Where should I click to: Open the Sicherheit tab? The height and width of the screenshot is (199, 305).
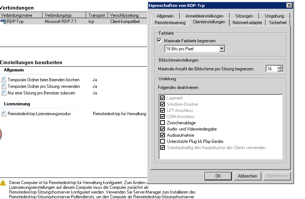point(278,23)
